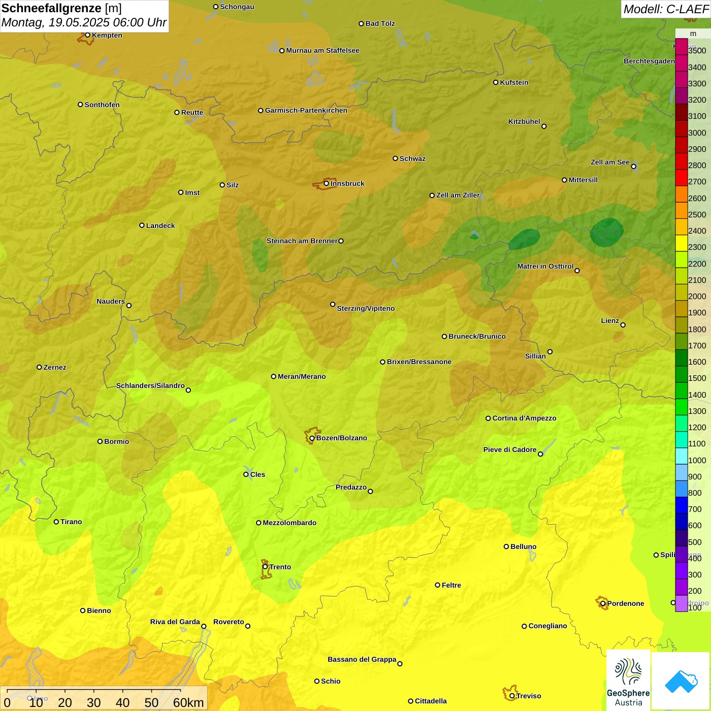
Task: Click the Bruneck/Brunico label
Action: pos(477,336)
